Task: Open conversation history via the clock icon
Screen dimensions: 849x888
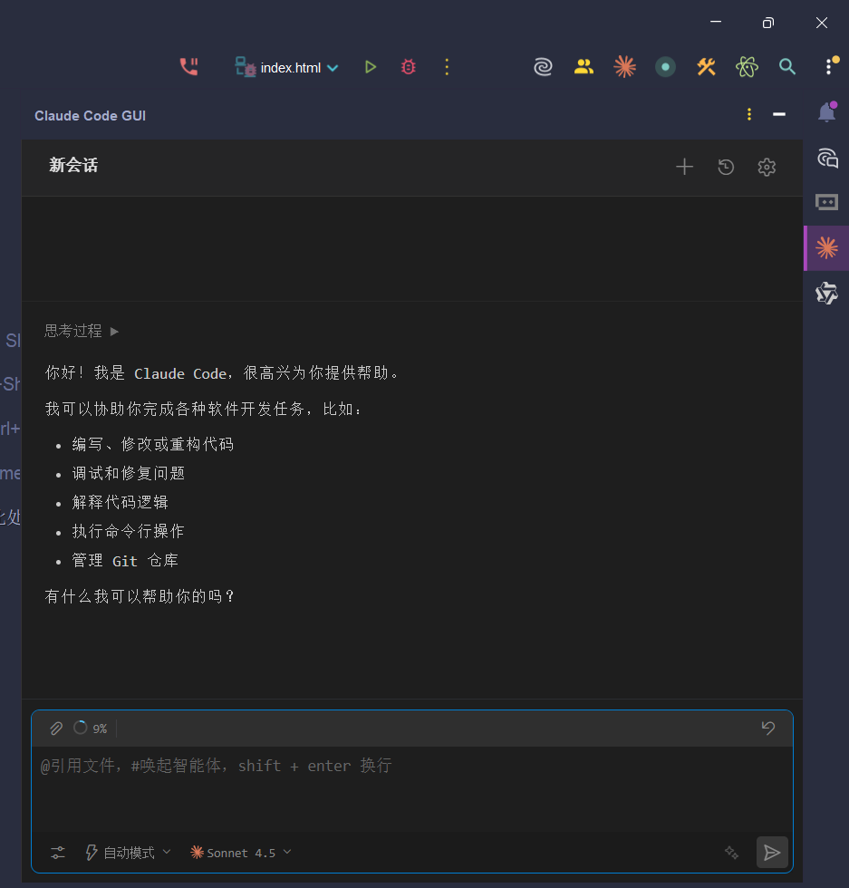Action: 726,167
